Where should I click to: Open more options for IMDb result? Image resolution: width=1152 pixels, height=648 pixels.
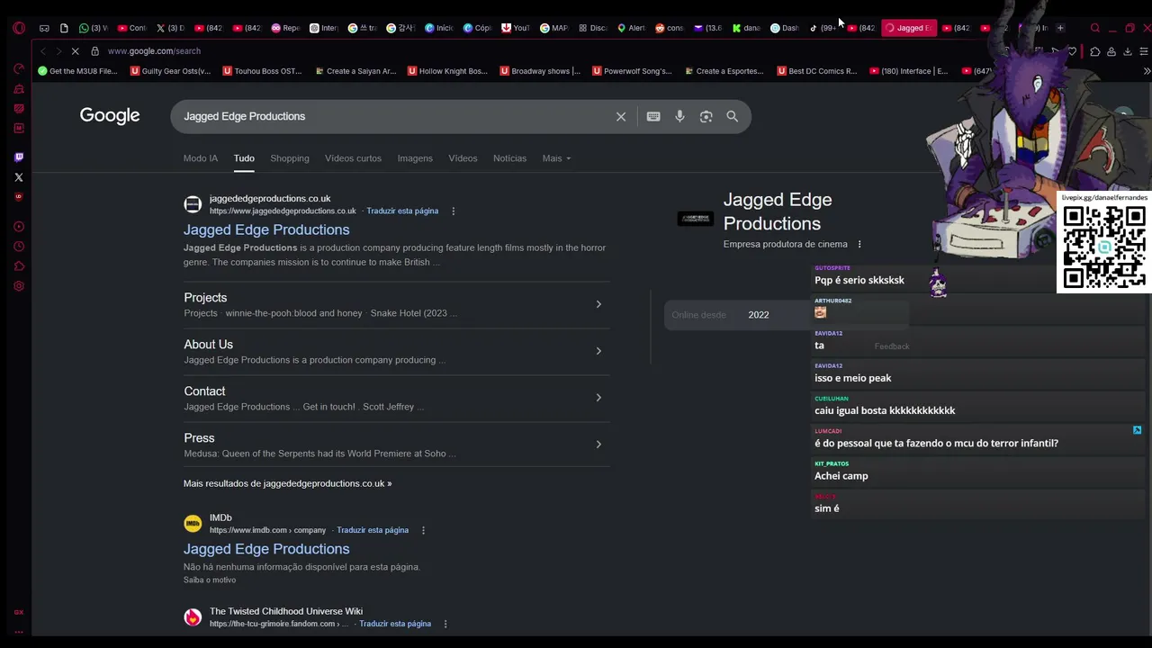(x=423, y=530)
